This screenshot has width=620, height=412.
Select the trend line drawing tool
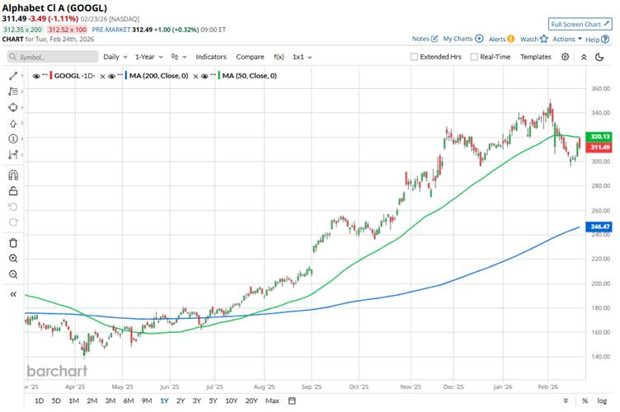[13, 75]
